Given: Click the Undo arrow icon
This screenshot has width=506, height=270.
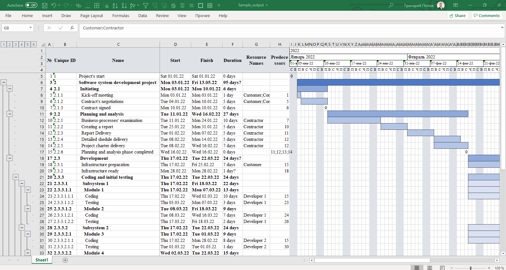Looking at the screenshot, I should [x=54, y=5].
